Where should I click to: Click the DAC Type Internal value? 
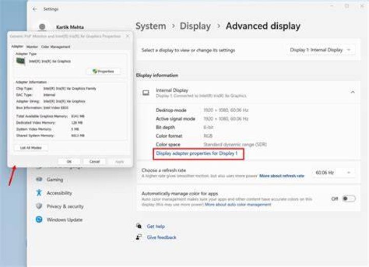[49, 95]
